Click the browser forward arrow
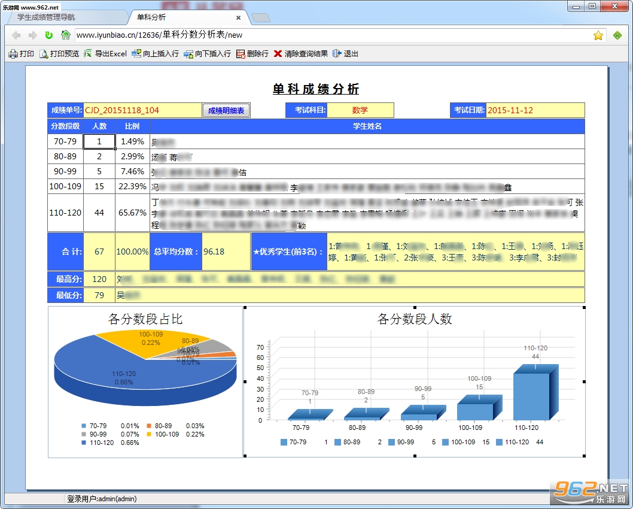The width and height of the screenshot is (633, 509). coord(33,35)
